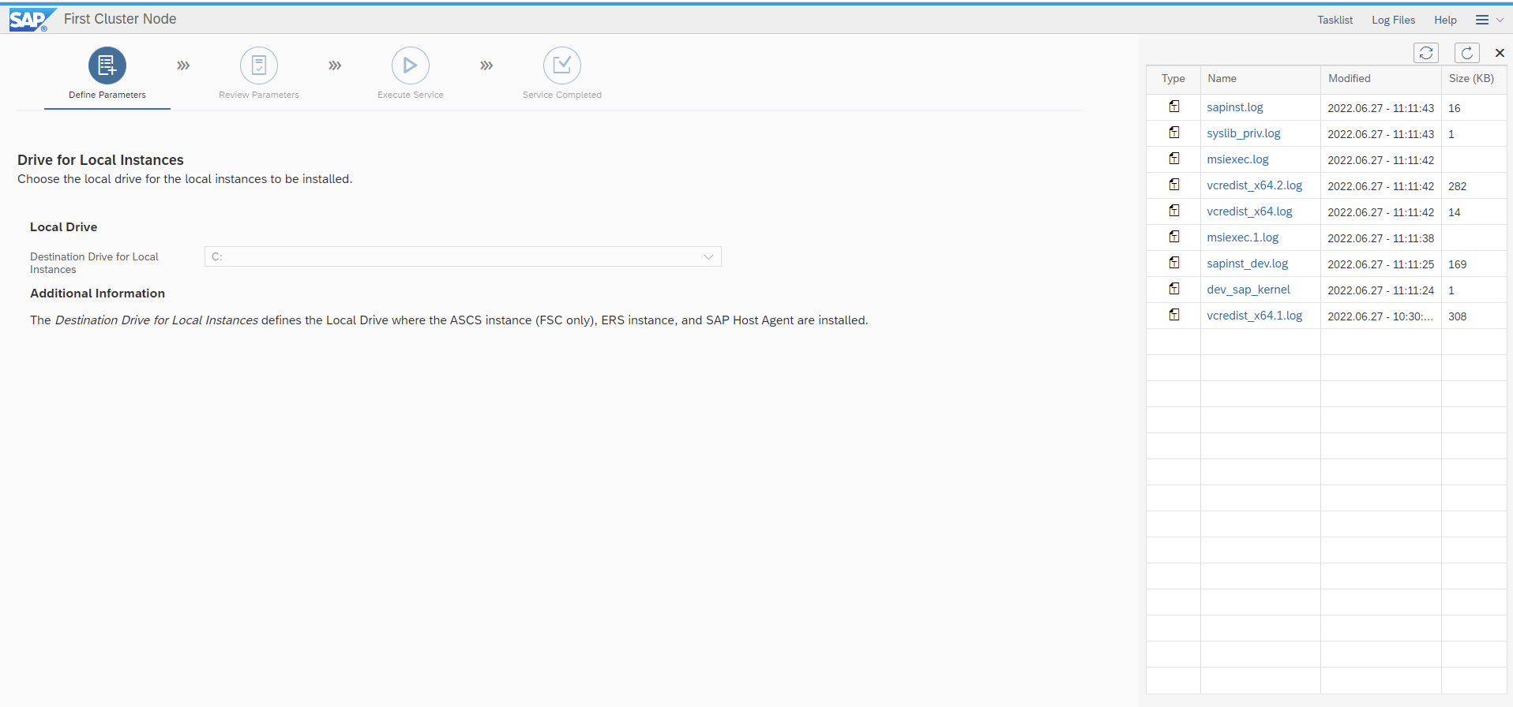Open the dev_sap_kernel link
Screen dimensions: 1513x707
point(1248,290)
